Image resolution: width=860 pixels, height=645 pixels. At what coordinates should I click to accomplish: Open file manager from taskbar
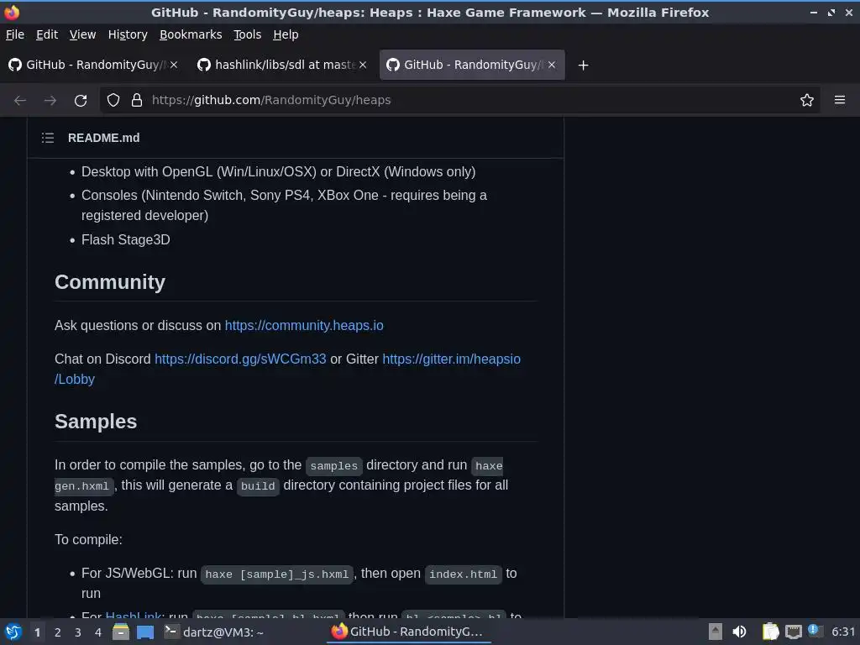point(121,632)
